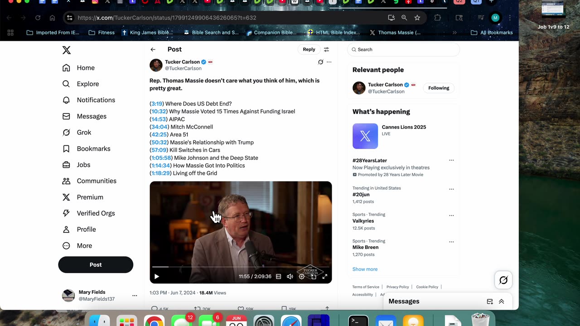This screenshot has width=580, height=326.
Task: Enter fullscreen video mode
Action: click(325, 277)
